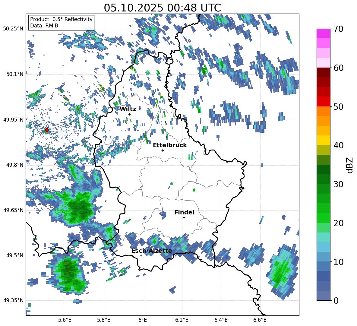Viewport: 357px width, 326px height.
Task: Click the dark red colorbar segment below 60
Action: click(x=323, y=72)
